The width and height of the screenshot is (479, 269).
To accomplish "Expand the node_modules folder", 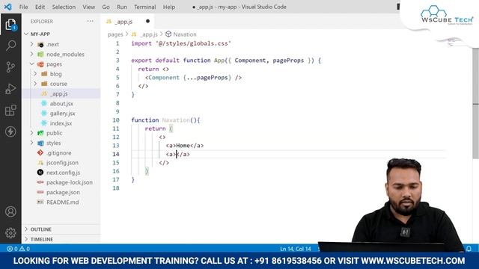I will pyautogui.click(x=31, y=54).
